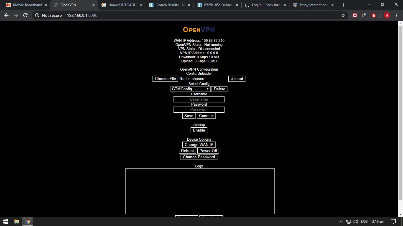Click the VPN Status: Disconnected text
Screen dimensions: 403x226
coord(199,49)
